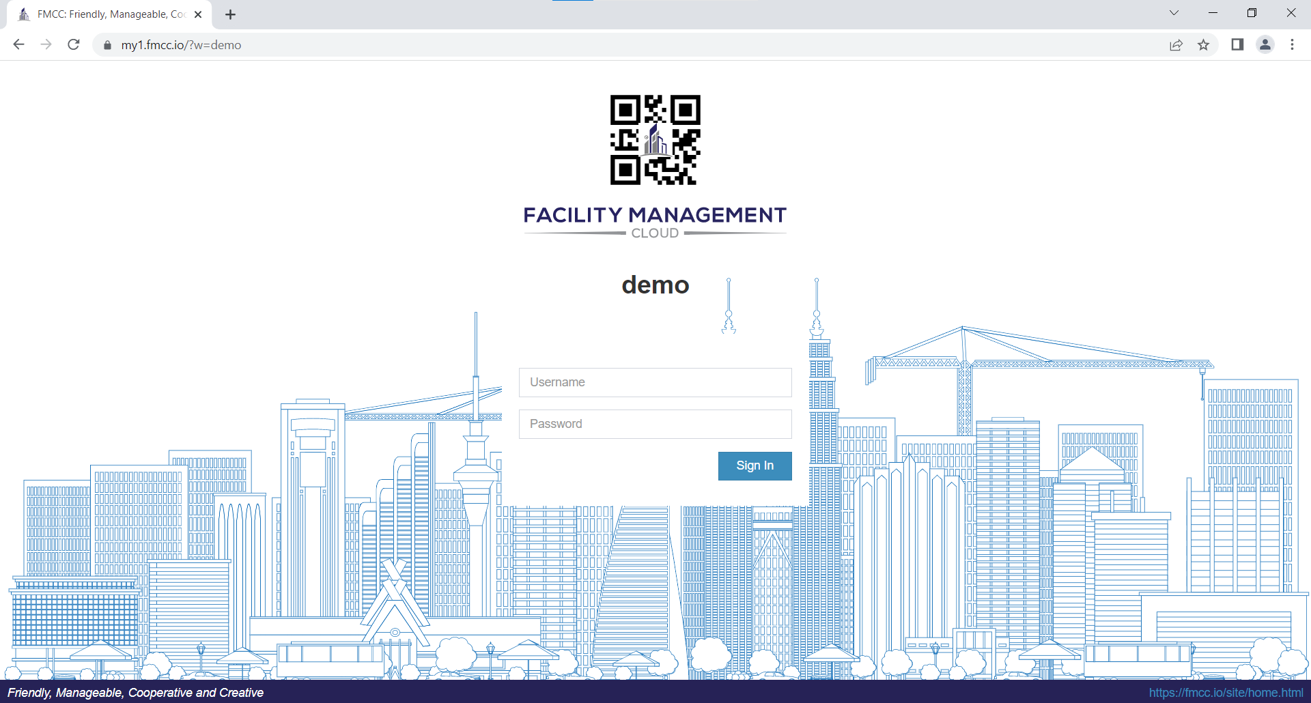Bookmark this page with star icon

pyautogui.click(x=1203, y=45)
